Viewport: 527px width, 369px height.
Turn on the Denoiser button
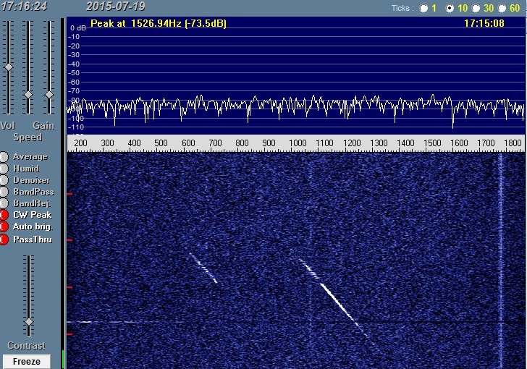(4, 179)
